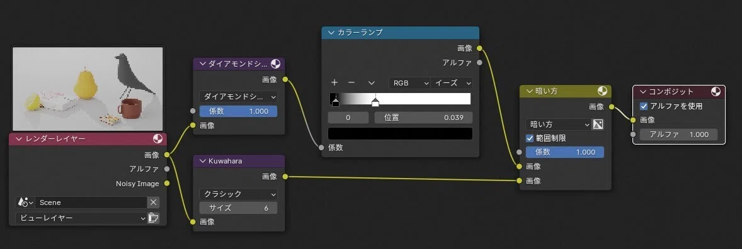This screenshot has height=249, width=742.
Task: Open the クラシック variation dropdown
Action: click(x=239, y=194)
